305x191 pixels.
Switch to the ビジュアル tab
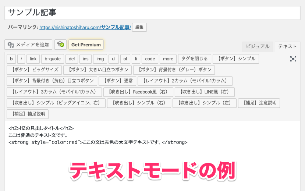tap(258, 46)
